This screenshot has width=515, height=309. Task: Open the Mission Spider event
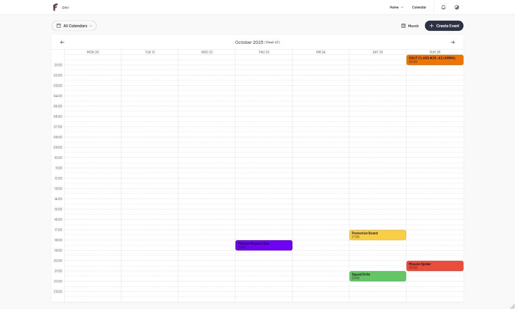click(435, 266)
